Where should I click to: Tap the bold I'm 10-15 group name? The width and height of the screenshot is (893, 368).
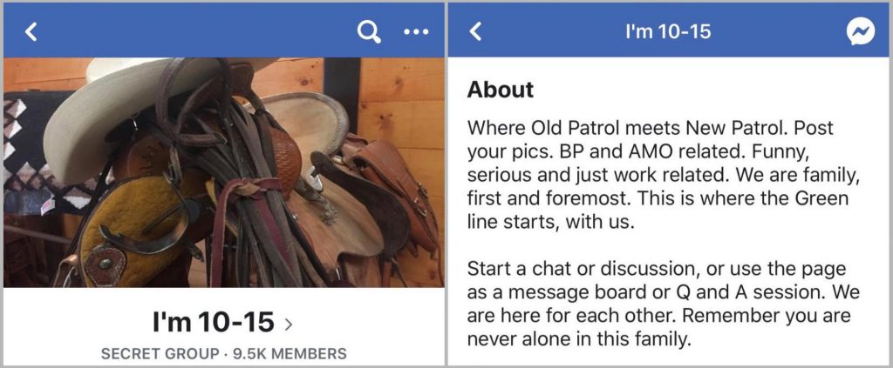coord(214,324)
